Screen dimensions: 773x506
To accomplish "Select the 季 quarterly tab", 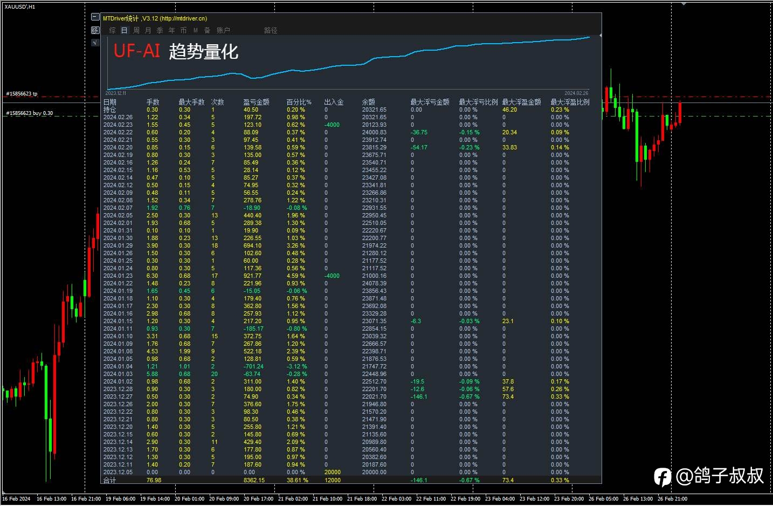I will click(x=160, y=31).
